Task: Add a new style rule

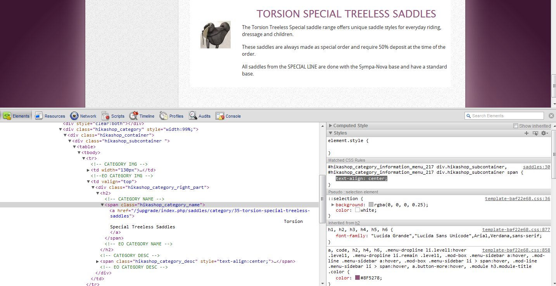Action: point(527,133)
